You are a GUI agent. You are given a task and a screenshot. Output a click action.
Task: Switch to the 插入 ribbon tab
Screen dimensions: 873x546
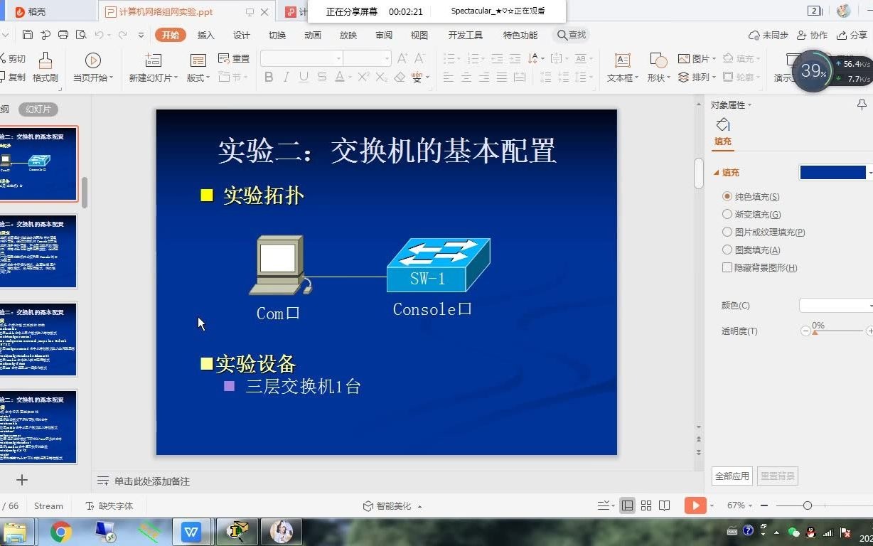coord(205,34)
